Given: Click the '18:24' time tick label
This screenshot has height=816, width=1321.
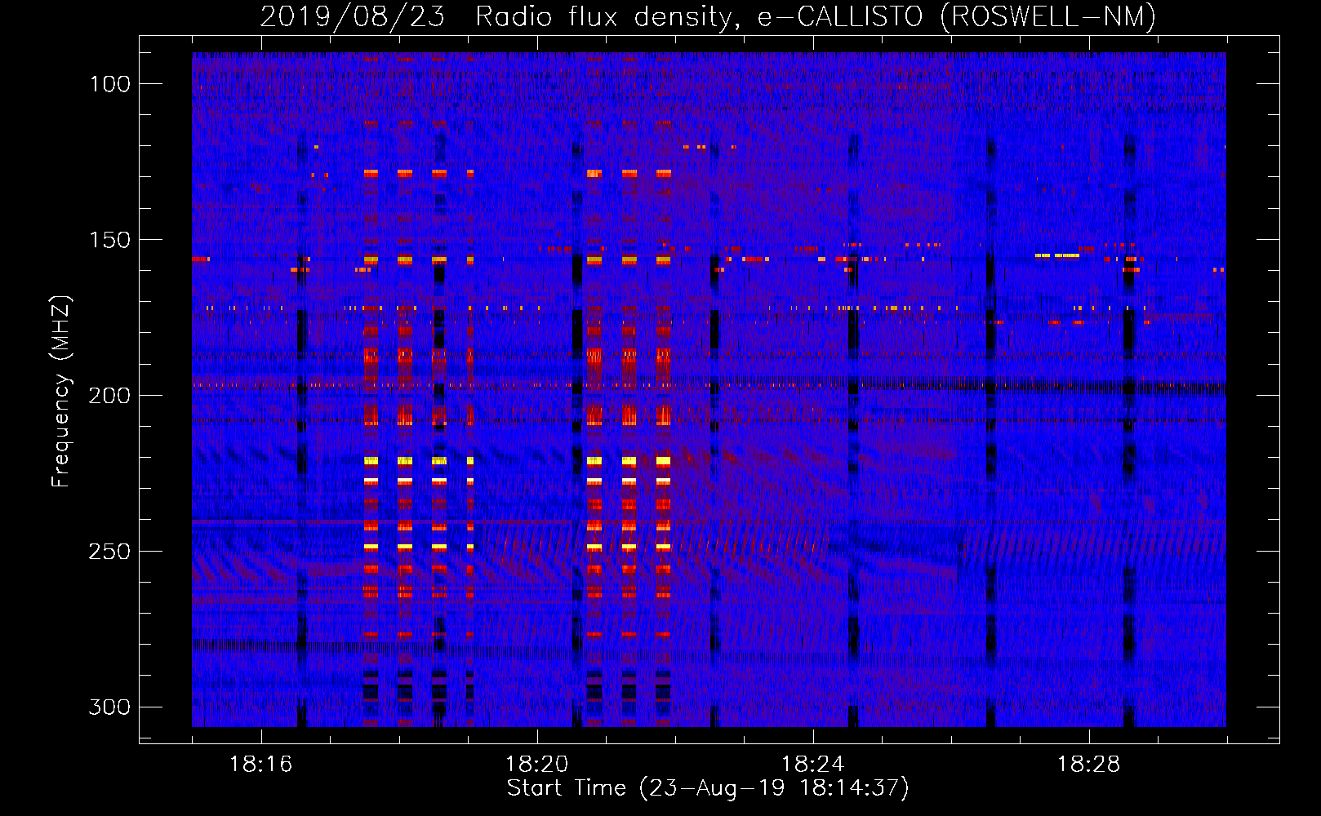Looking at the screenshot, I should tap(812, 765).
